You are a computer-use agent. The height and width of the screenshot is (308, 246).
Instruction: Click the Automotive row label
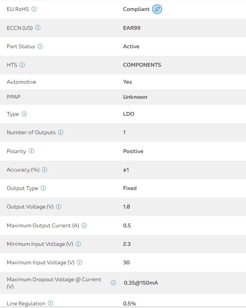(x=21, y=82)
